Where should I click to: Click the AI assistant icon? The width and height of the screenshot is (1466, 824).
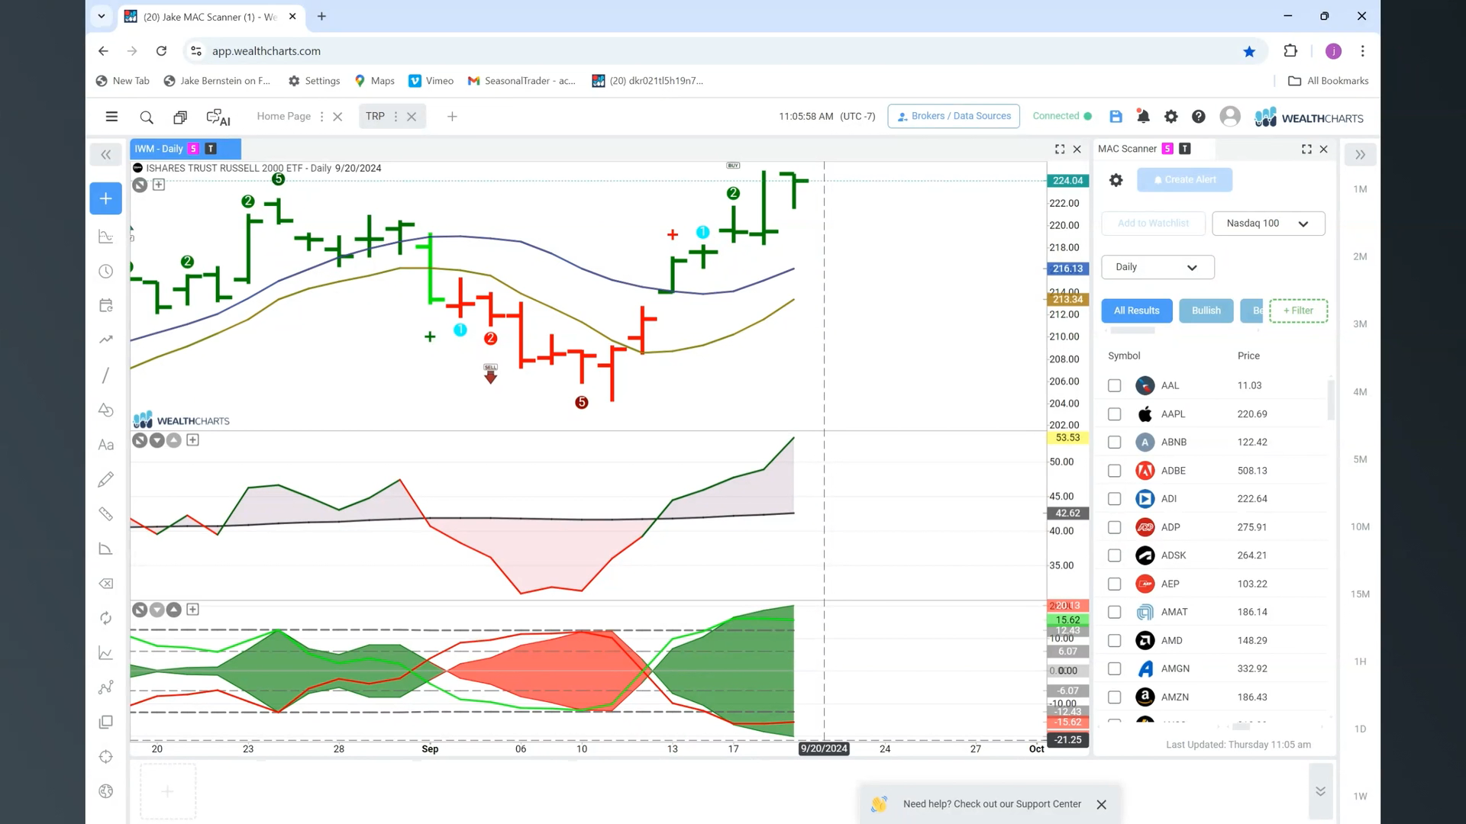click(x=218, y=117)
